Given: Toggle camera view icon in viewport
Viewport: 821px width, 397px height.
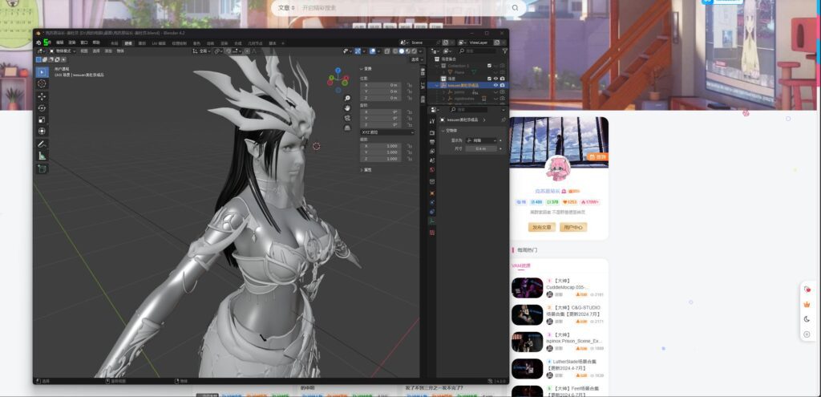Looking at the screenshot, I should click(x=346, y=117).
